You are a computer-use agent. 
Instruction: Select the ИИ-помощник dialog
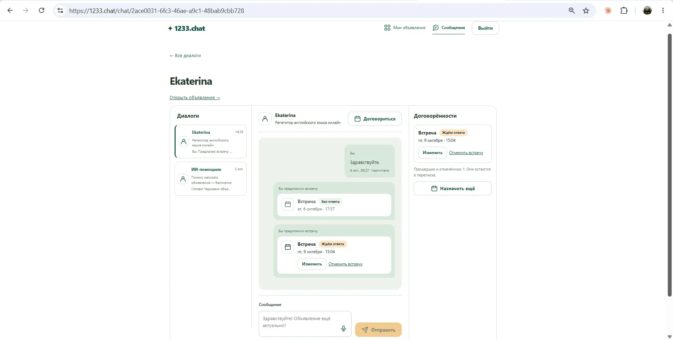[211, 179]
